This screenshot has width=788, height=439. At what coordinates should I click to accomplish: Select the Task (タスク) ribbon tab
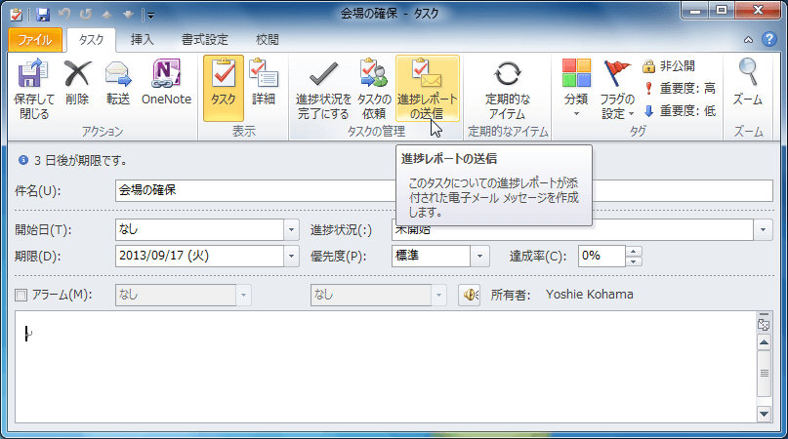(91, 40)
